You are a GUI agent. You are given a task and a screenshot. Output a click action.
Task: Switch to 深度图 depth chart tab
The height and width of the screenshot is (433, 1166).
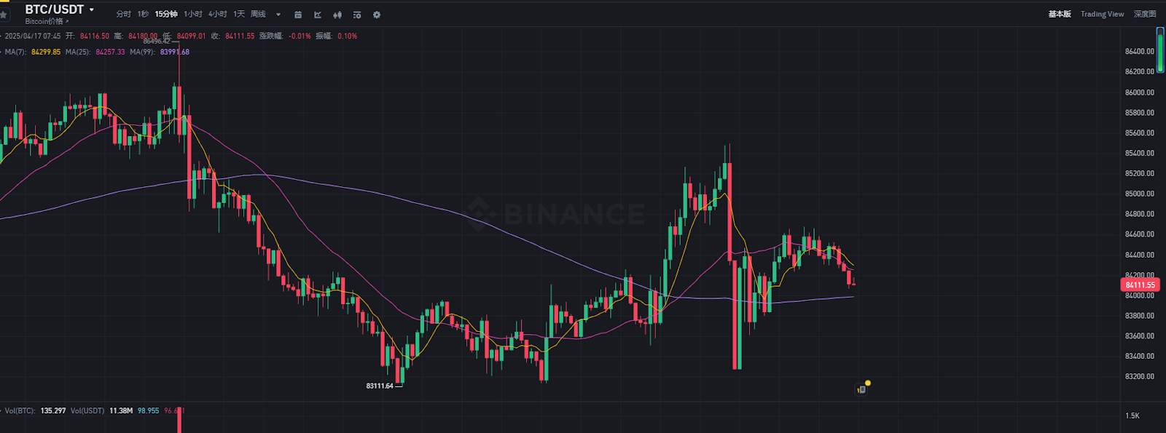[x=1144, y=14]
